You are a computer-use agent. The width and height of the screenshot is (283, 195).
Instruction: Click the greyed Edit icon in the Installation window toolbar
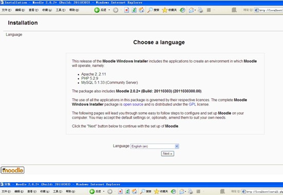coord(209,10)
